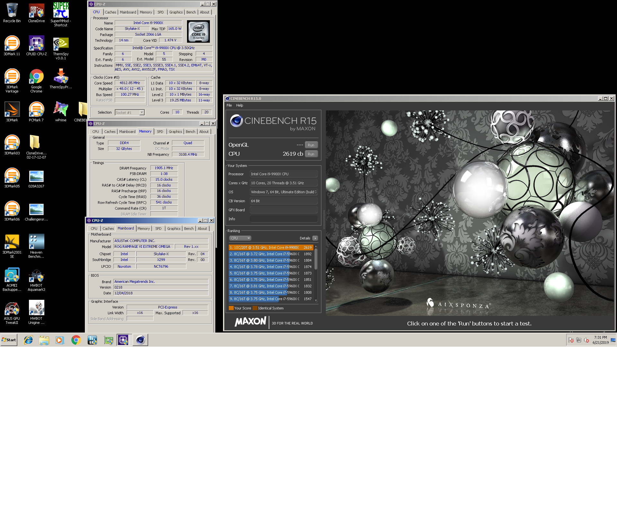Open ASUS GPU TweakII icon
Viewport: 617px width, 520px height.
click(12, 312)
